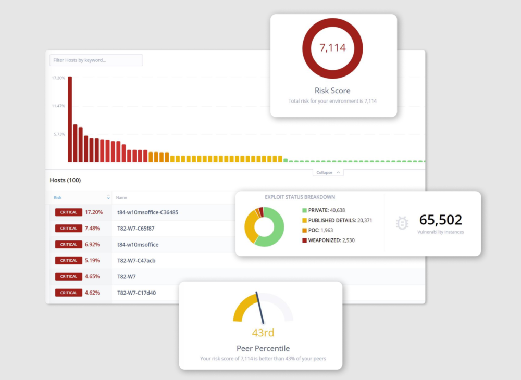Open host T82-W7-C65f87
Viewport: 521px width, 380px height.
tap(135, 229)
